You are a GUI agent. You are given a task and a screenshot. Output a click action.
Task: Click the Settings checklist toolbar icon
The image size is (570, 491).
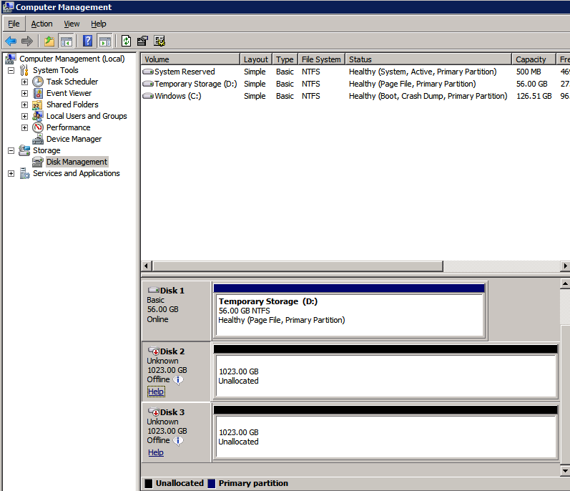tap(159, 41)
